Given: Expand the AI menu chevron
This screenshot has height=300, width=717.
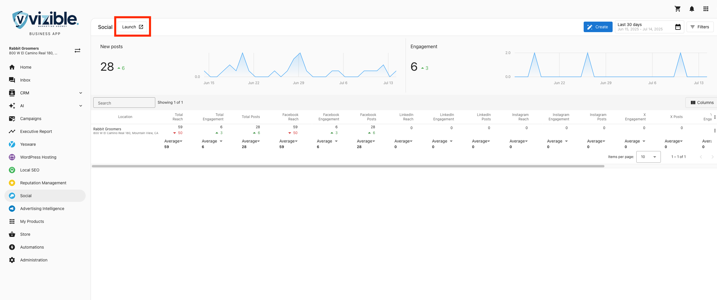Looking at the screenshot, I should (x=81, y=106).
